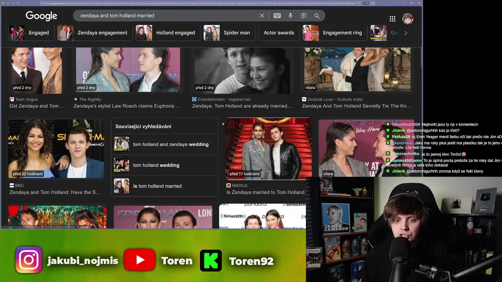Open 'Zendaya's stylist Law Roach claims Euphoria' link

coord(127,106)
